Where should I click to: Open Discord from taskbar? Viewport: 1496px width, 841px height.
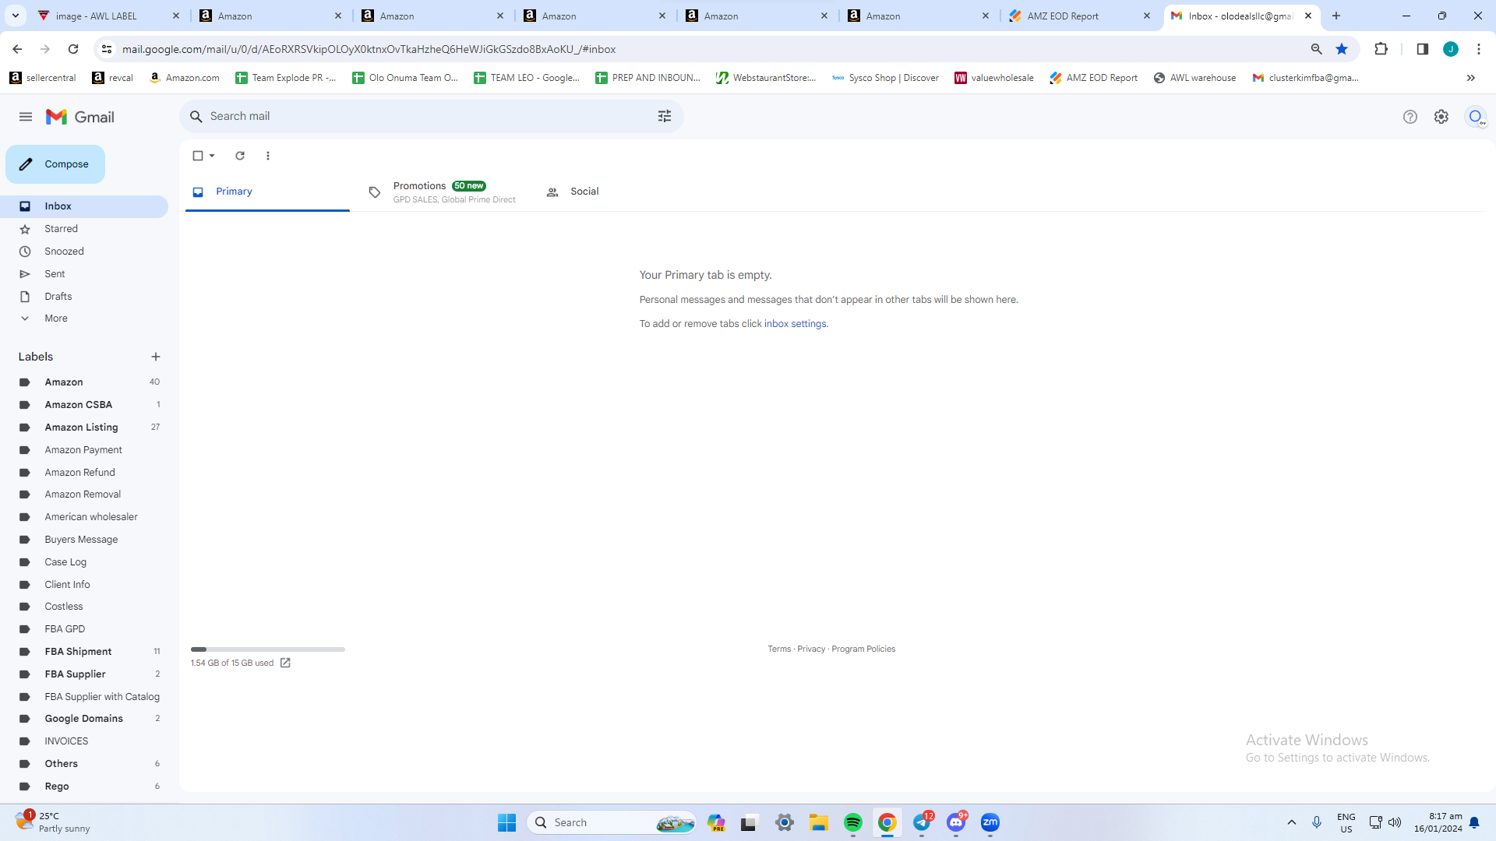(x=956, y=822)
